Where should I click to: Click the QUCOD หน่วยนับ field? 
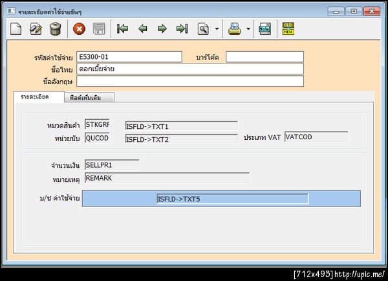coord(97,138)
